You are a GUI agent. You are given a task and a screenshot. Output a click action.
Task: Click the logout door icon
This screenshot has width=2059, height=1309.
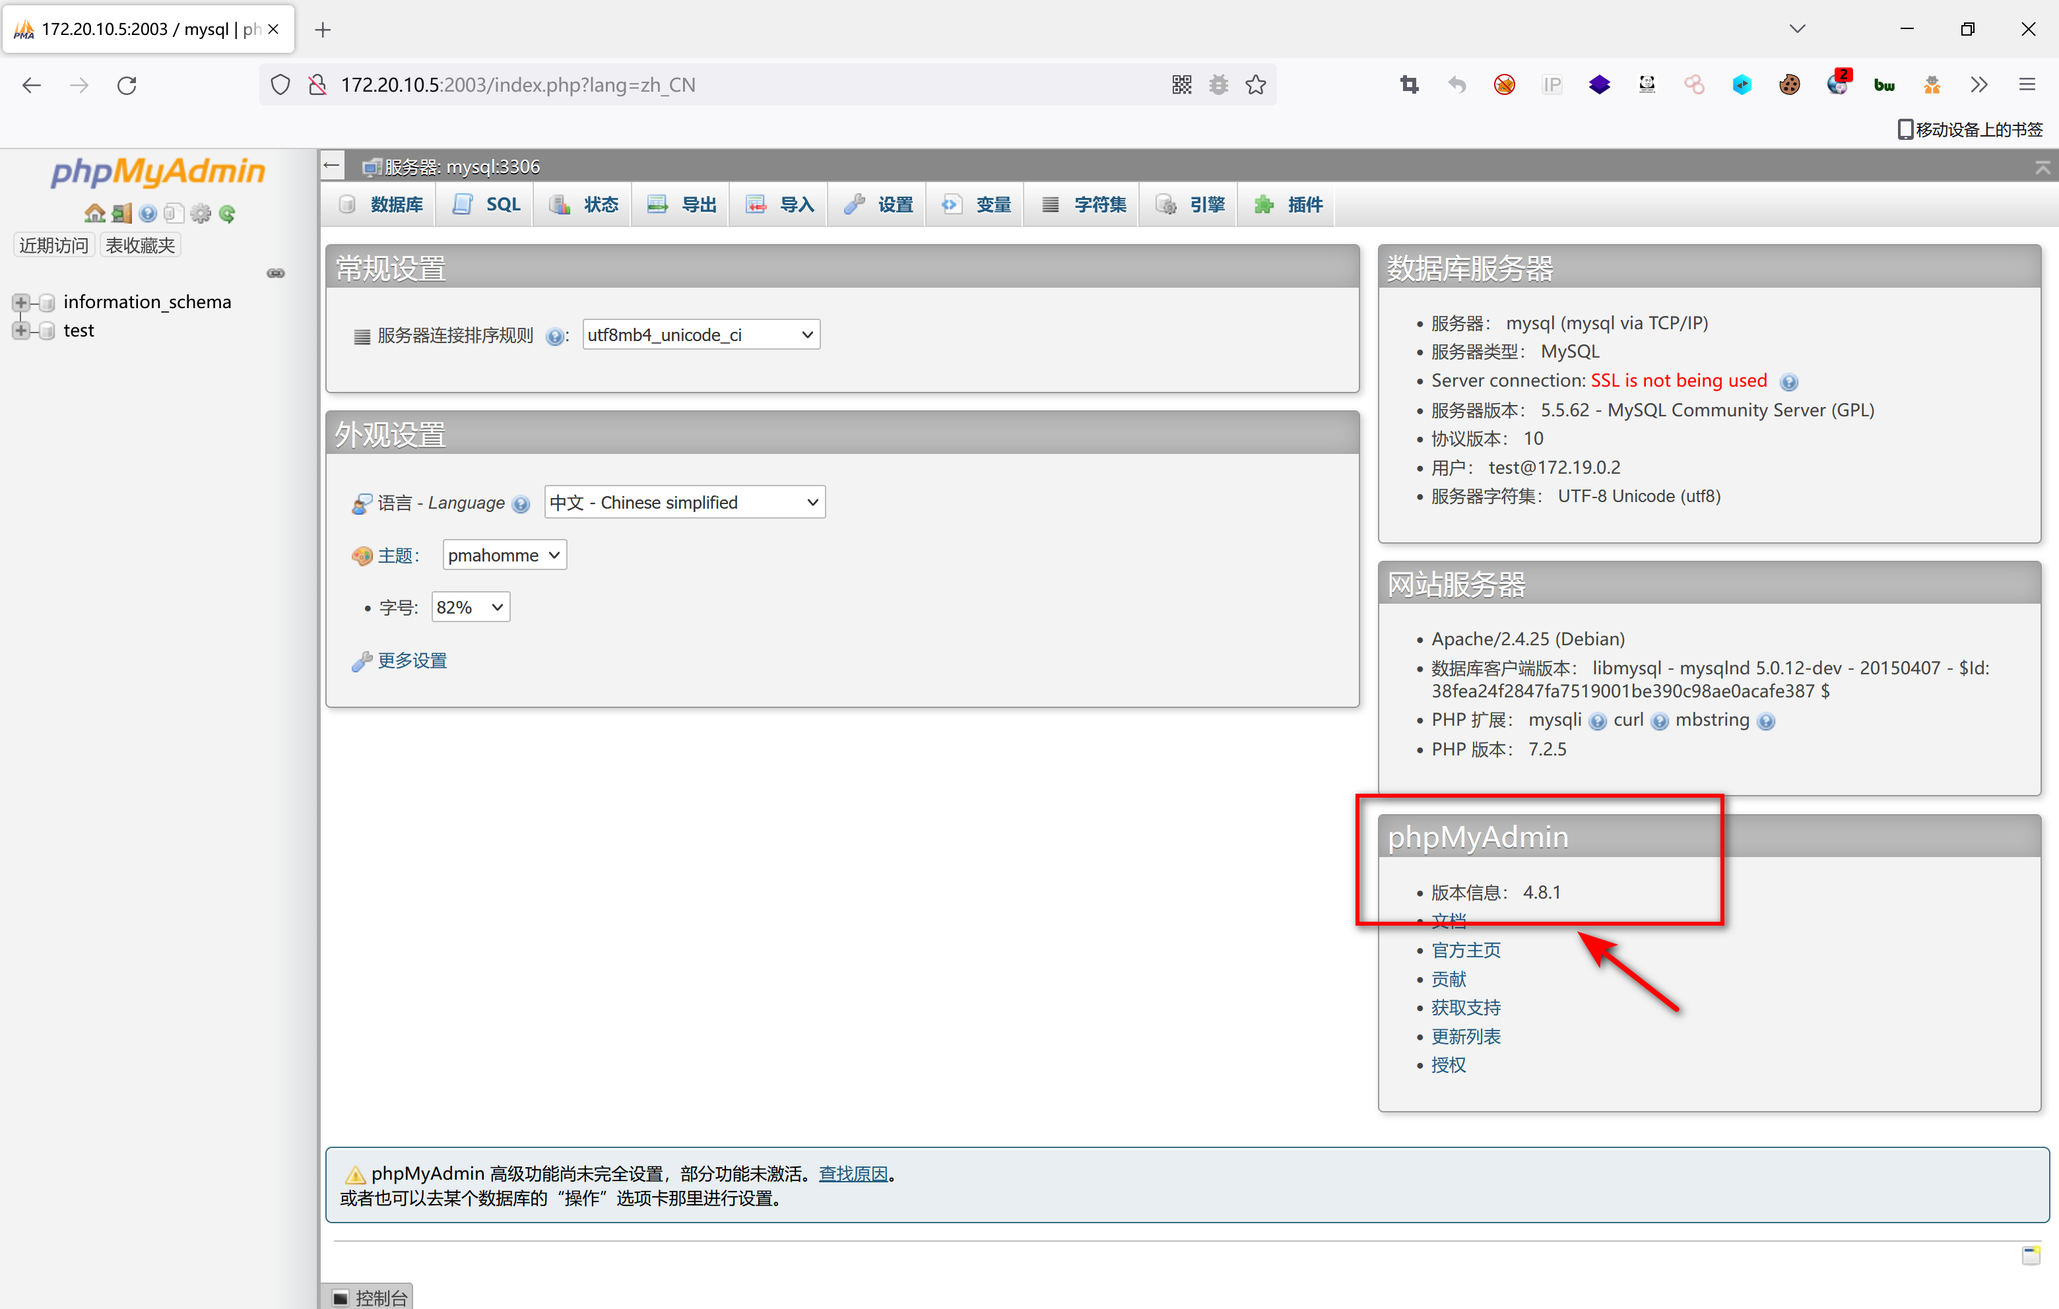click(121, 213)
